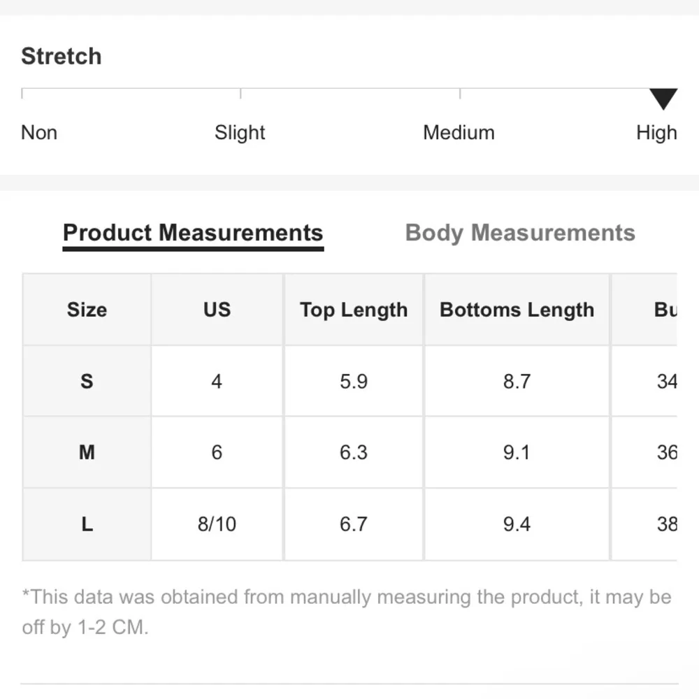Viewport: 699px width, 699px height.
Task: Click the Non stretch label
Action: click(39, 132)
